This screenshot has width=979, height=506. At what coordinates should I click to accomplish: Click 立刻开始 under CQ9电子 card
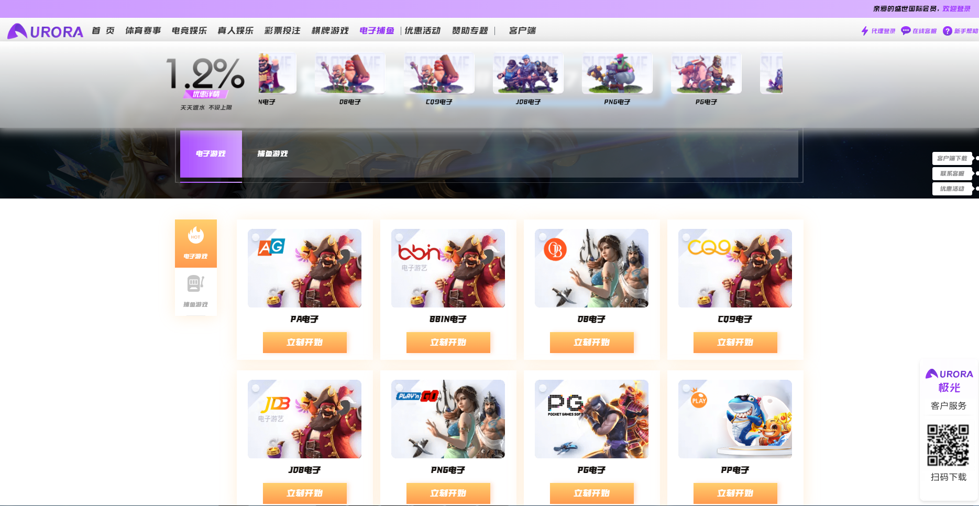(x=735, y=343)
